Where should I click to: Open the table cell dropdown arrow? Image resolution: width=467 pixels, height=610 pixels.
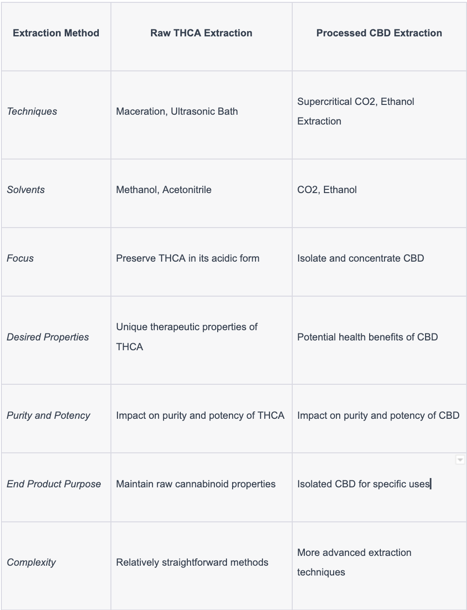(460, 460)
